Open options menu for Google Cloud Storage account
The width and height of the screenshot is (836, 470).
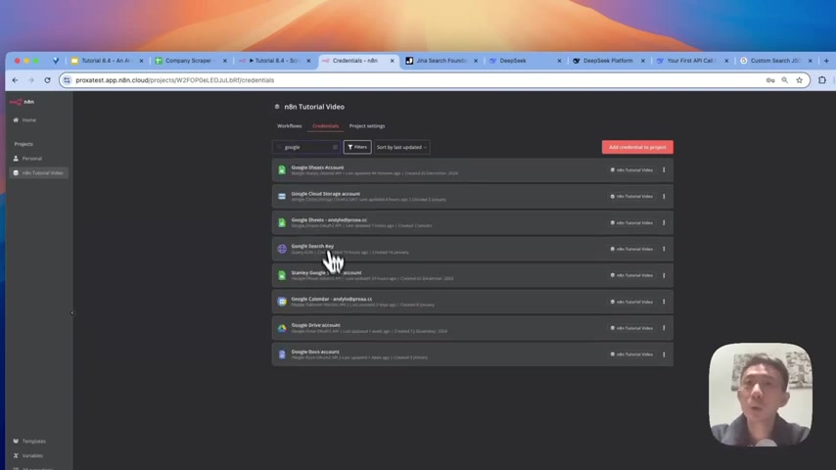click(664, 196)
